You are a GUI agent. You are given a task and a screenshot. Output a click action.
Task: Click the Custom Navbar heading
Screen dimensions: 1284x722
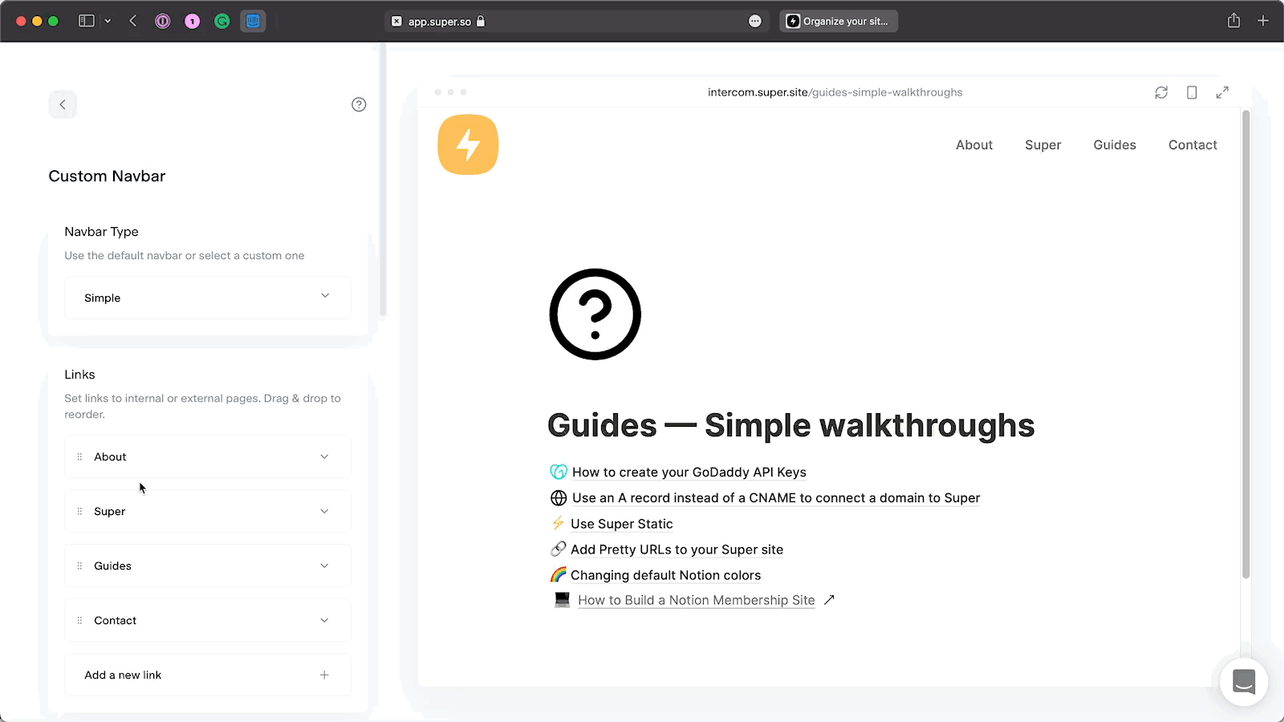(x=107, y=176)
